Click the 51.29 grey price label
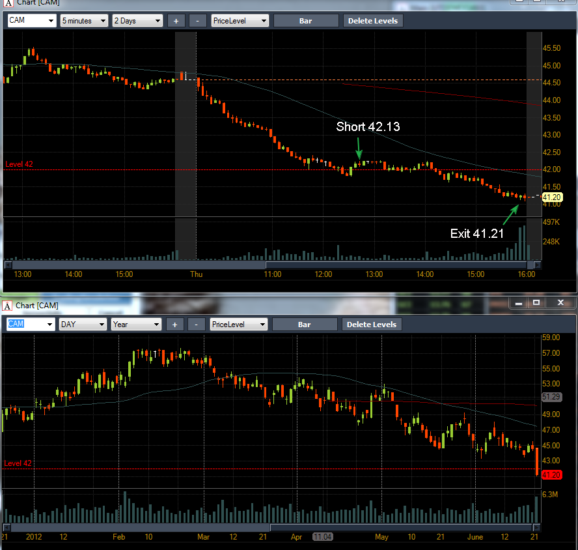The image size is (578, 550). click(x=551, y=397)
